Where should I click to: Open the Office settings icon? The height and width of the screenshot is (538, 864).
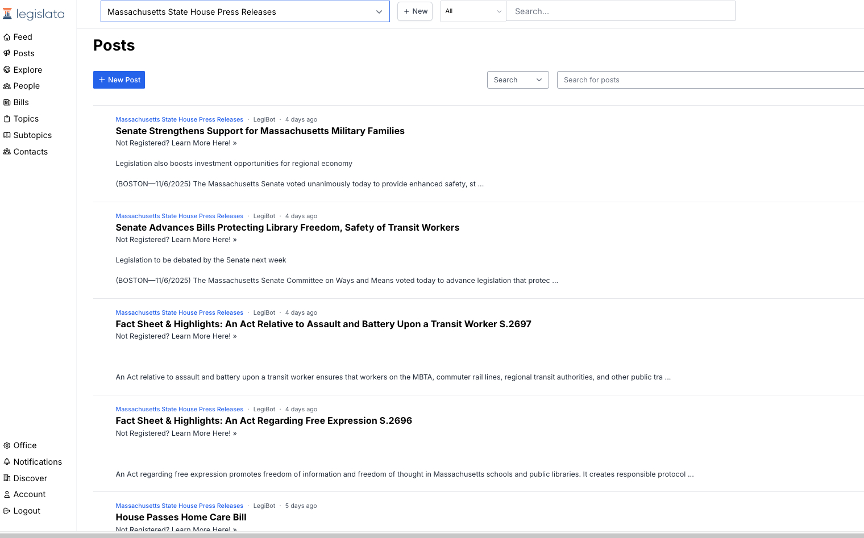click(x=7, y=445)
